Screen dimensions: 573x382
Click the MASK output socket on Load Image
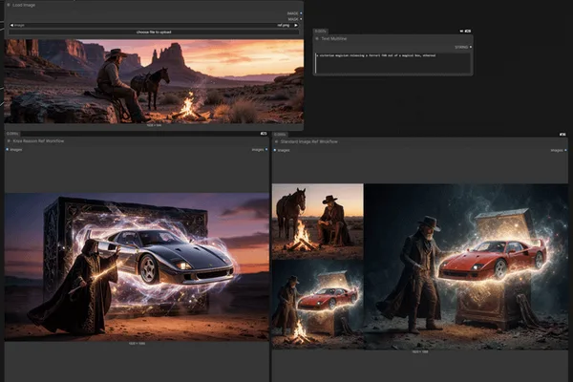301,19
